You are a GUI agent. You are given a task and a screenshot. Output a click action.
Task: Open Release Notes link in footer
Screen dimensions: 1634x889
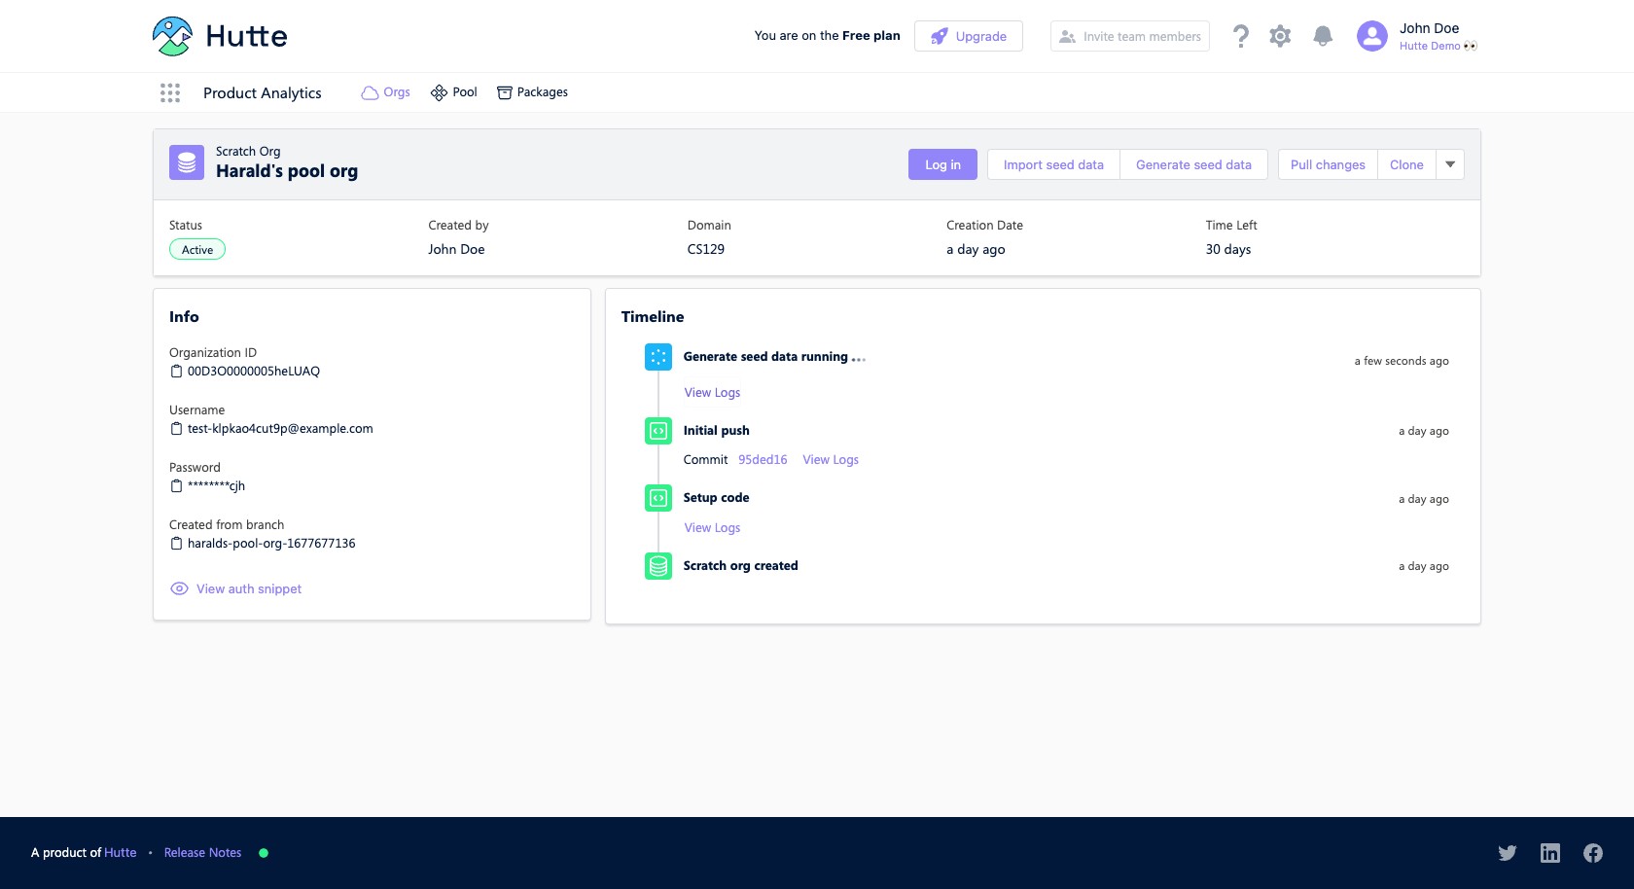(x=202, y=853)
